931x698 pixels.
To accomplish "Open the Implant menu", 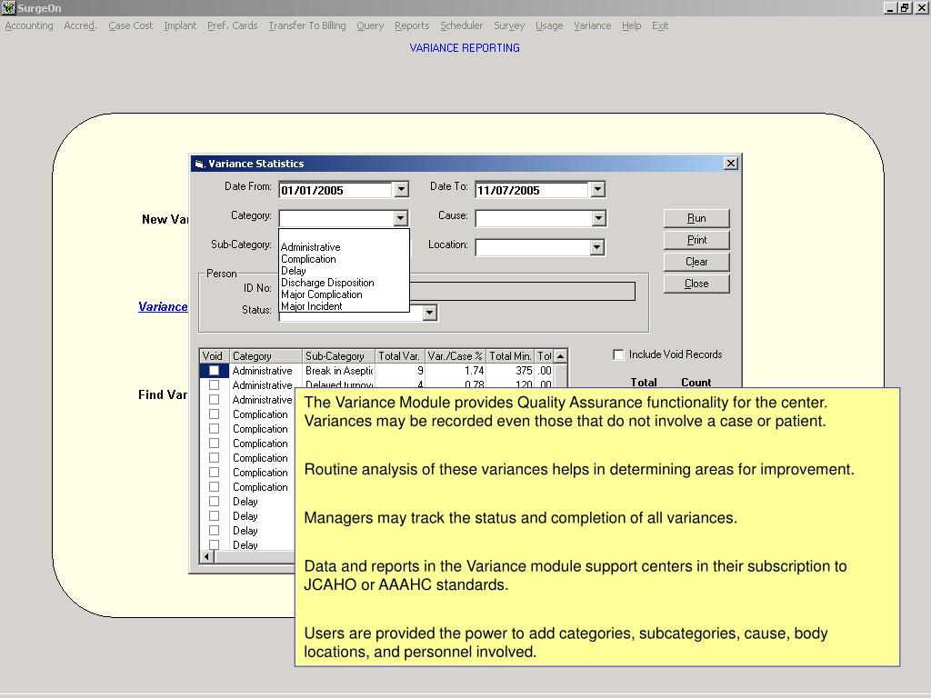I will pyautogui.click(x=180, y=25).
